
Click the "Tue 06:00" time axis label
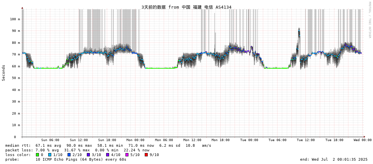point(278,140)
